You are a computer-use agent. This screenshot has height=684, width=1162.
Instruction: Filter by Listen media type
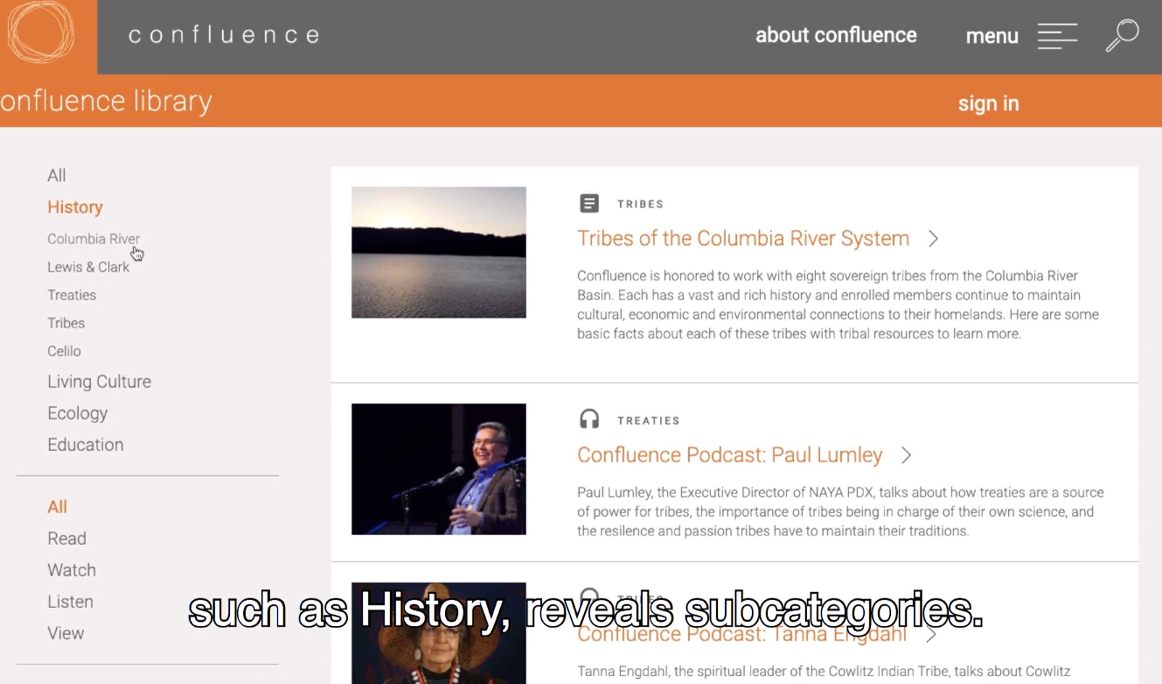(71, 602)
